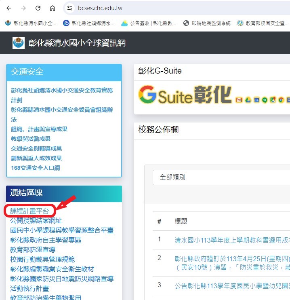Click the Google Calendar icon in banner
This screenshot has width=290, height=300.
[x=256, y=100]
